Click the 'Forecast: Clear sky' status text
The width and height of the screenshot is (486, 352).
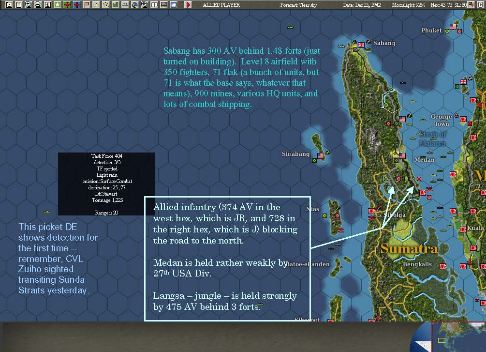point(298,5)
